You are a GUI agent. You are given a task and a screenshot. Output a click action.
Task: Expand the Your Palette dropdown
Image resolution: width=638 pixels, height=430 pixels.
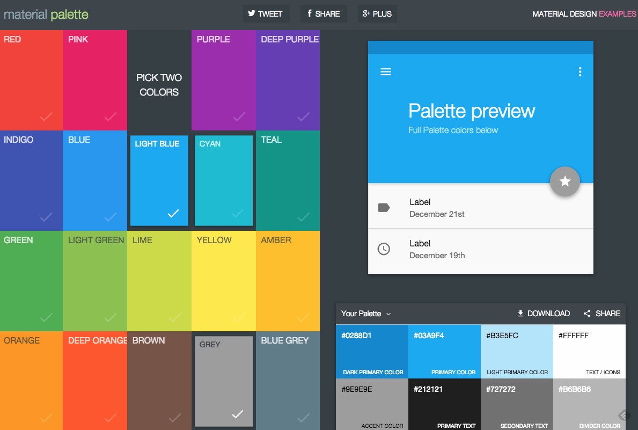[366, 314]
